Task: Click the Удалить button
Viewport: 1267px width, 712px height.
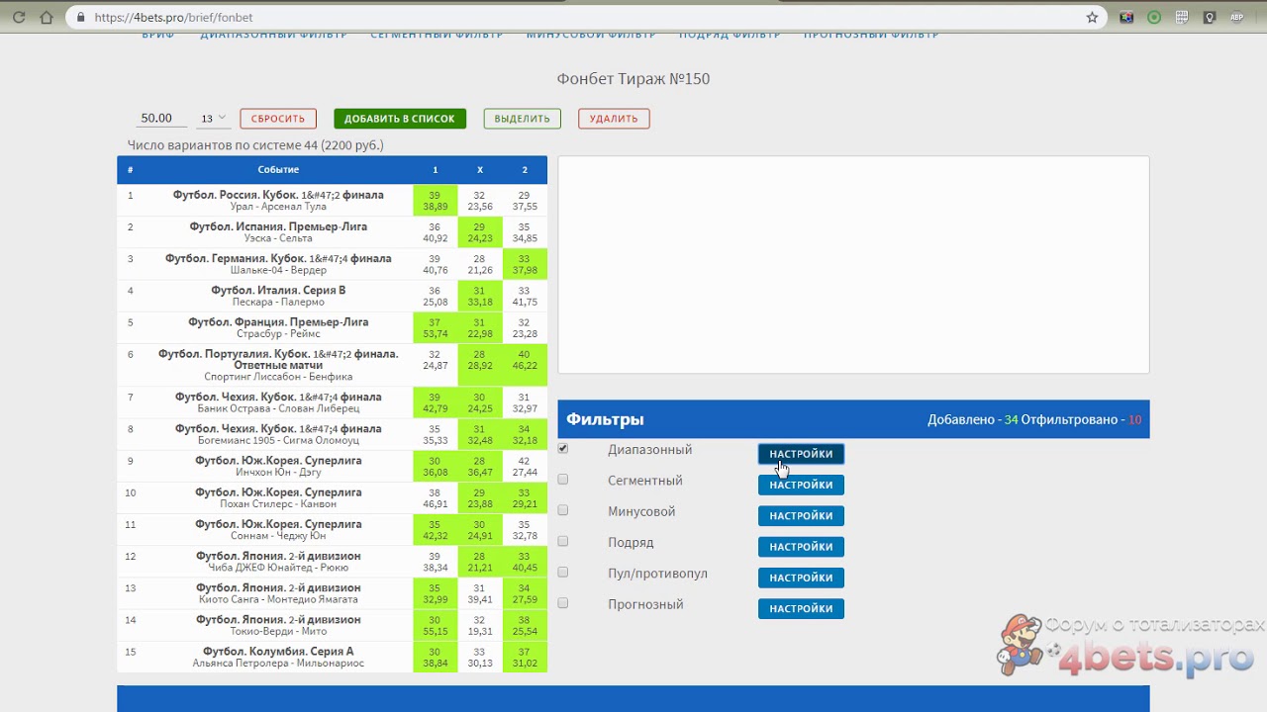Action: click(x=614, y=119)
